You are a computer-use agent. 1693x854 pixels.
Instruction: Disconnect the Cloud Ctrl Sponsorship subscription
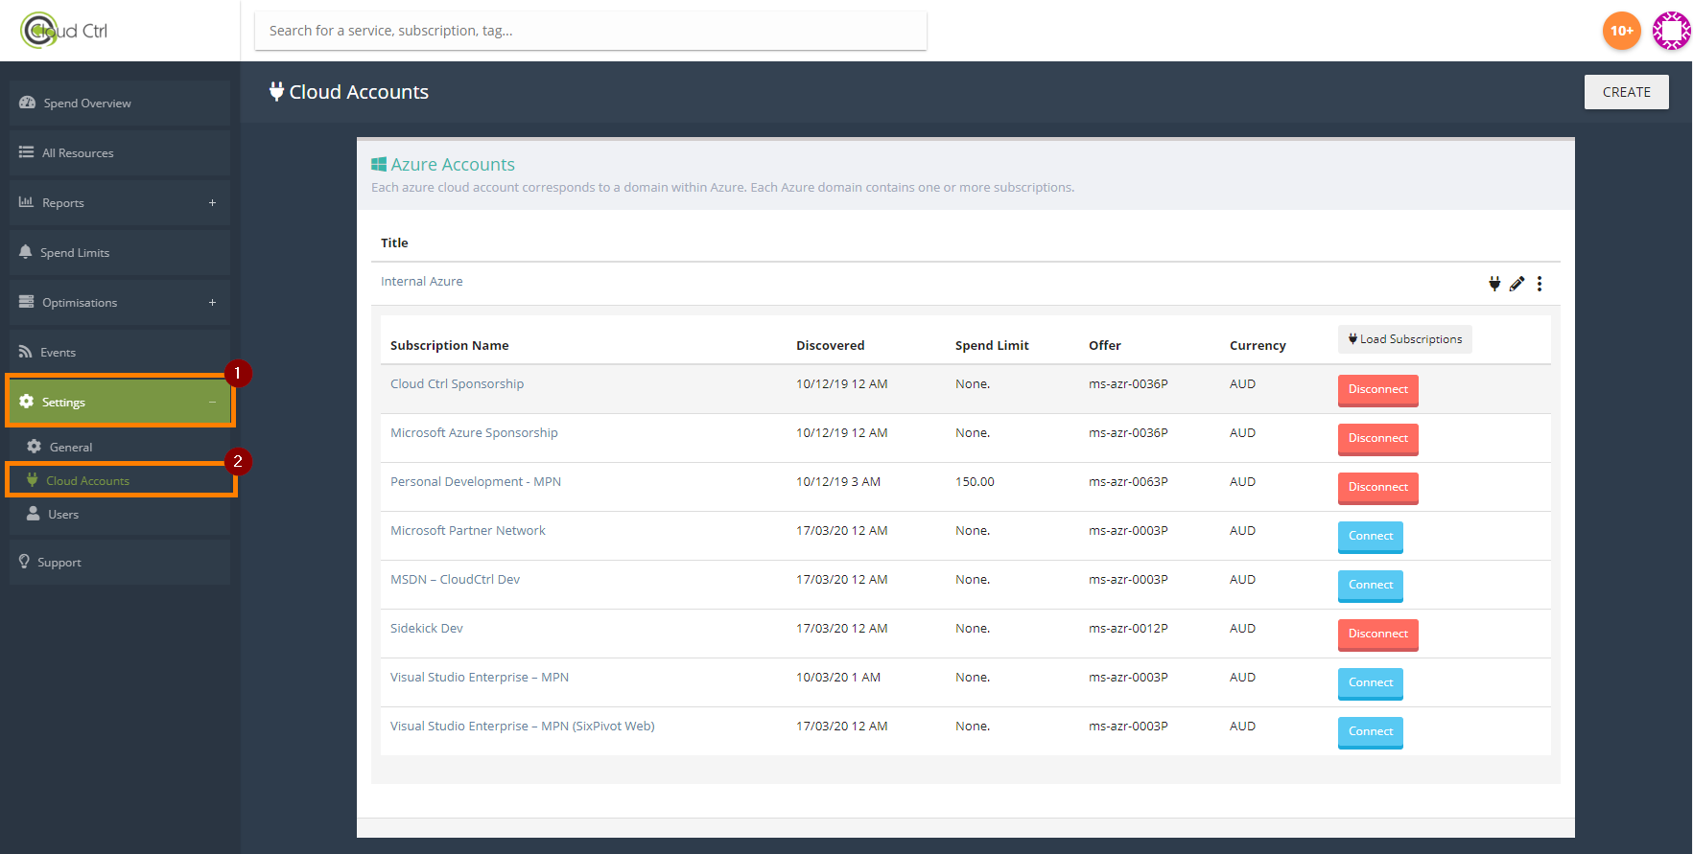(x=1377, y=390)
